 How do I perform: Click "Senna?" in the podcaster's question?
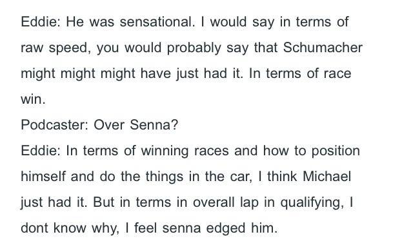coord(154,124)
